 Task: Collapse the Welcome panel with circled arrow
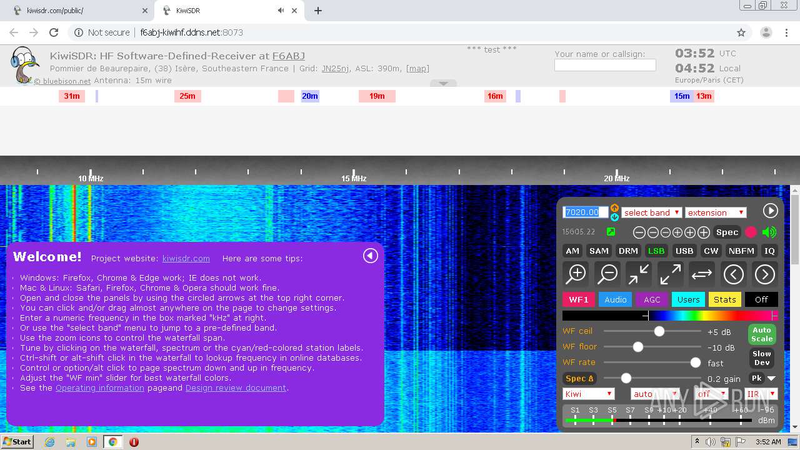(x=371, y=255)
